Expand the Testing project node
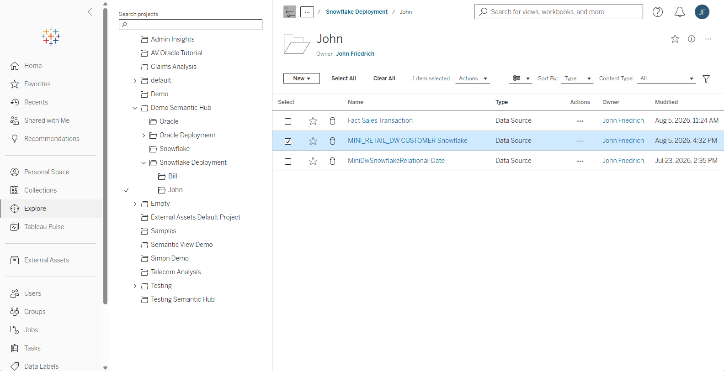Viewport: 724px width, 371px height. [135, 286]
